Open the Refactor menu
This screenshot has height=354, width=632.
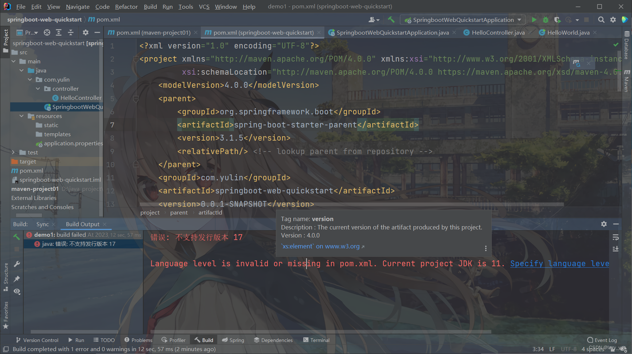point(126,7)
